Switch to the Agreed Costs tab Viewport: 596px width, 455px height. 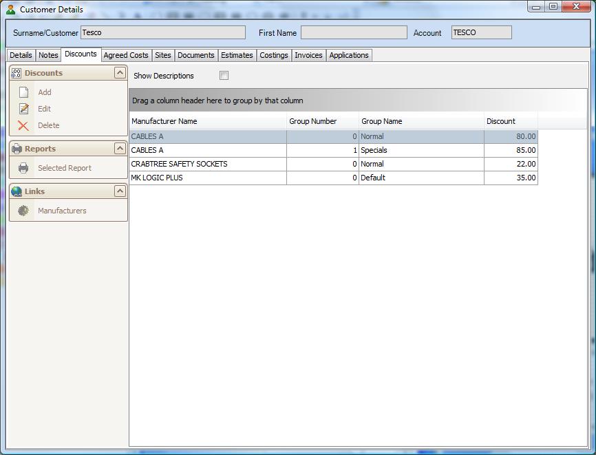coord(126,55)
